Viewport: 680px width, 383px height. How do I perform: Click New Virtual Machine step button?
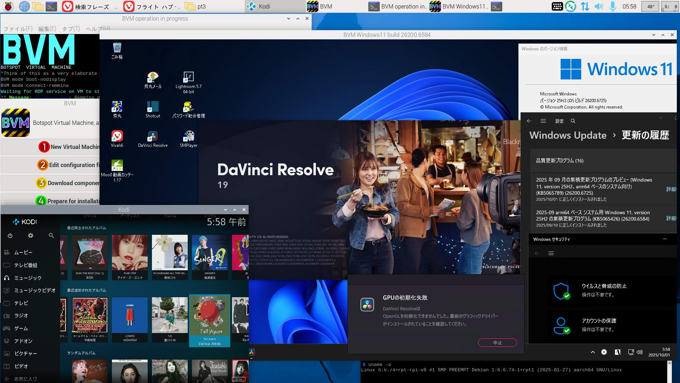(69, 147)
